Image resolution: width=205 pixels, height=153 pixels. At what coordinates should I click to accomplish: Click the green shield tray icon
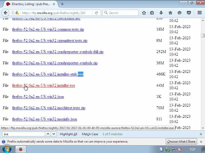pos(168,150)
